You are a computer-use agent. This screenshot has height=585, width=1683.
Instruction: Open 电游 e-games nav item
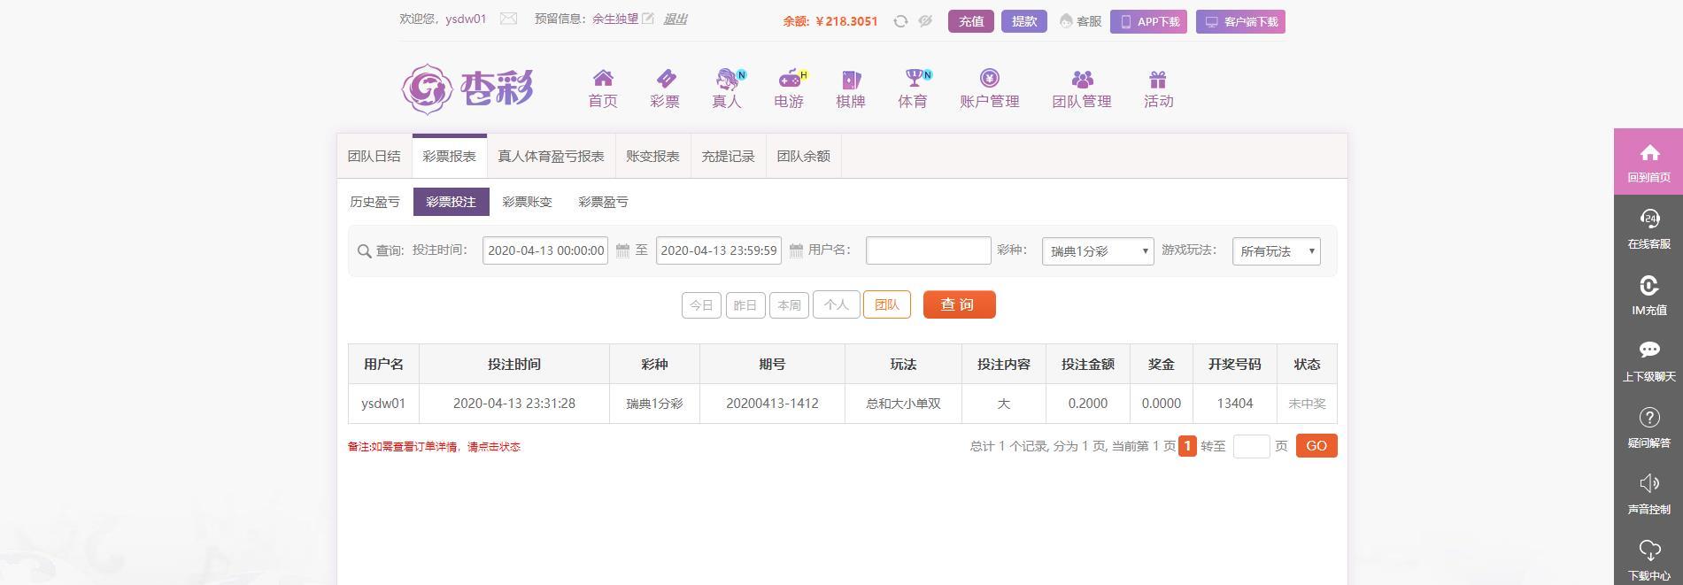click(x=789, y=89)
